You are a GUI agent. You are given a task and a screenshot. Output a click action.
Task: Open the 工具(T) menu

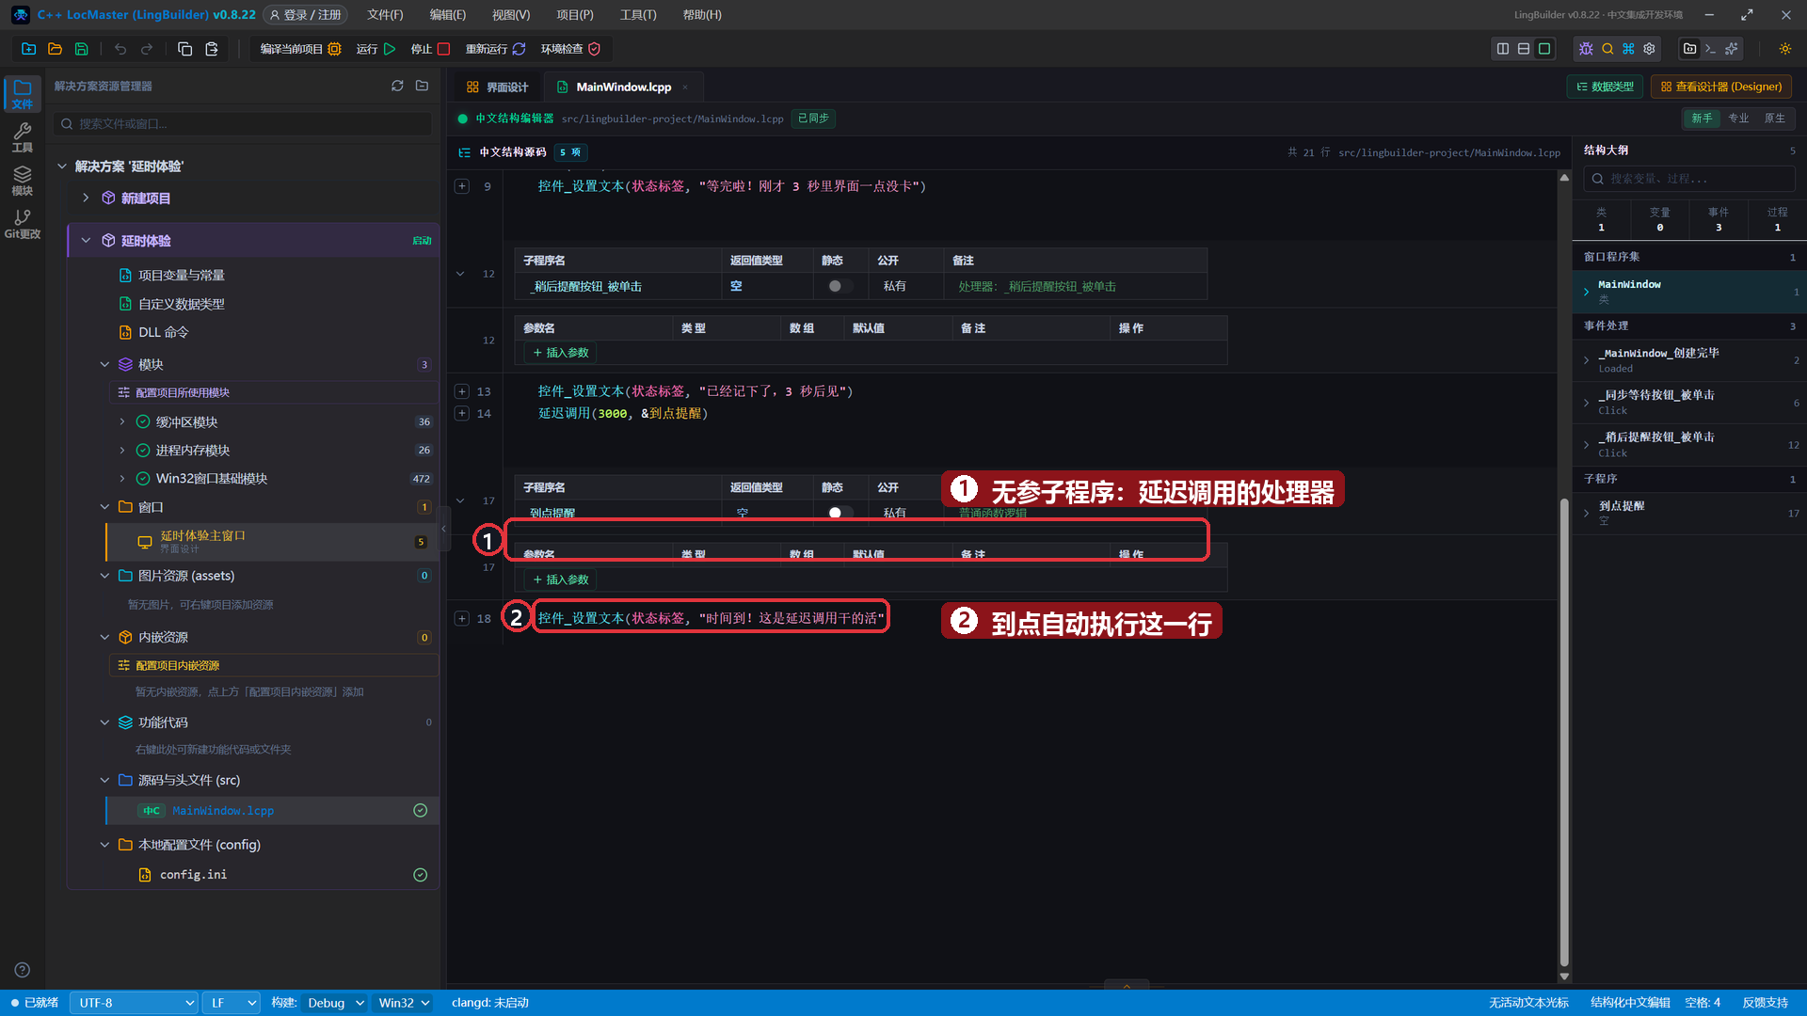point(638,15)
